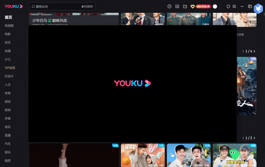Open the dark wide 独播 thumbnail at bottom left
Viewport: 265px width, 167px height.
[74, 155]
